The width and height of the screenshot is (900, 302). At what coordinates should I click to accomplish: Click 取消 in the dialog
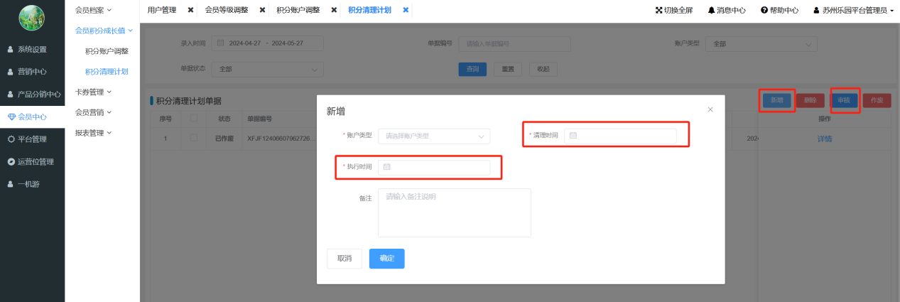345,259
